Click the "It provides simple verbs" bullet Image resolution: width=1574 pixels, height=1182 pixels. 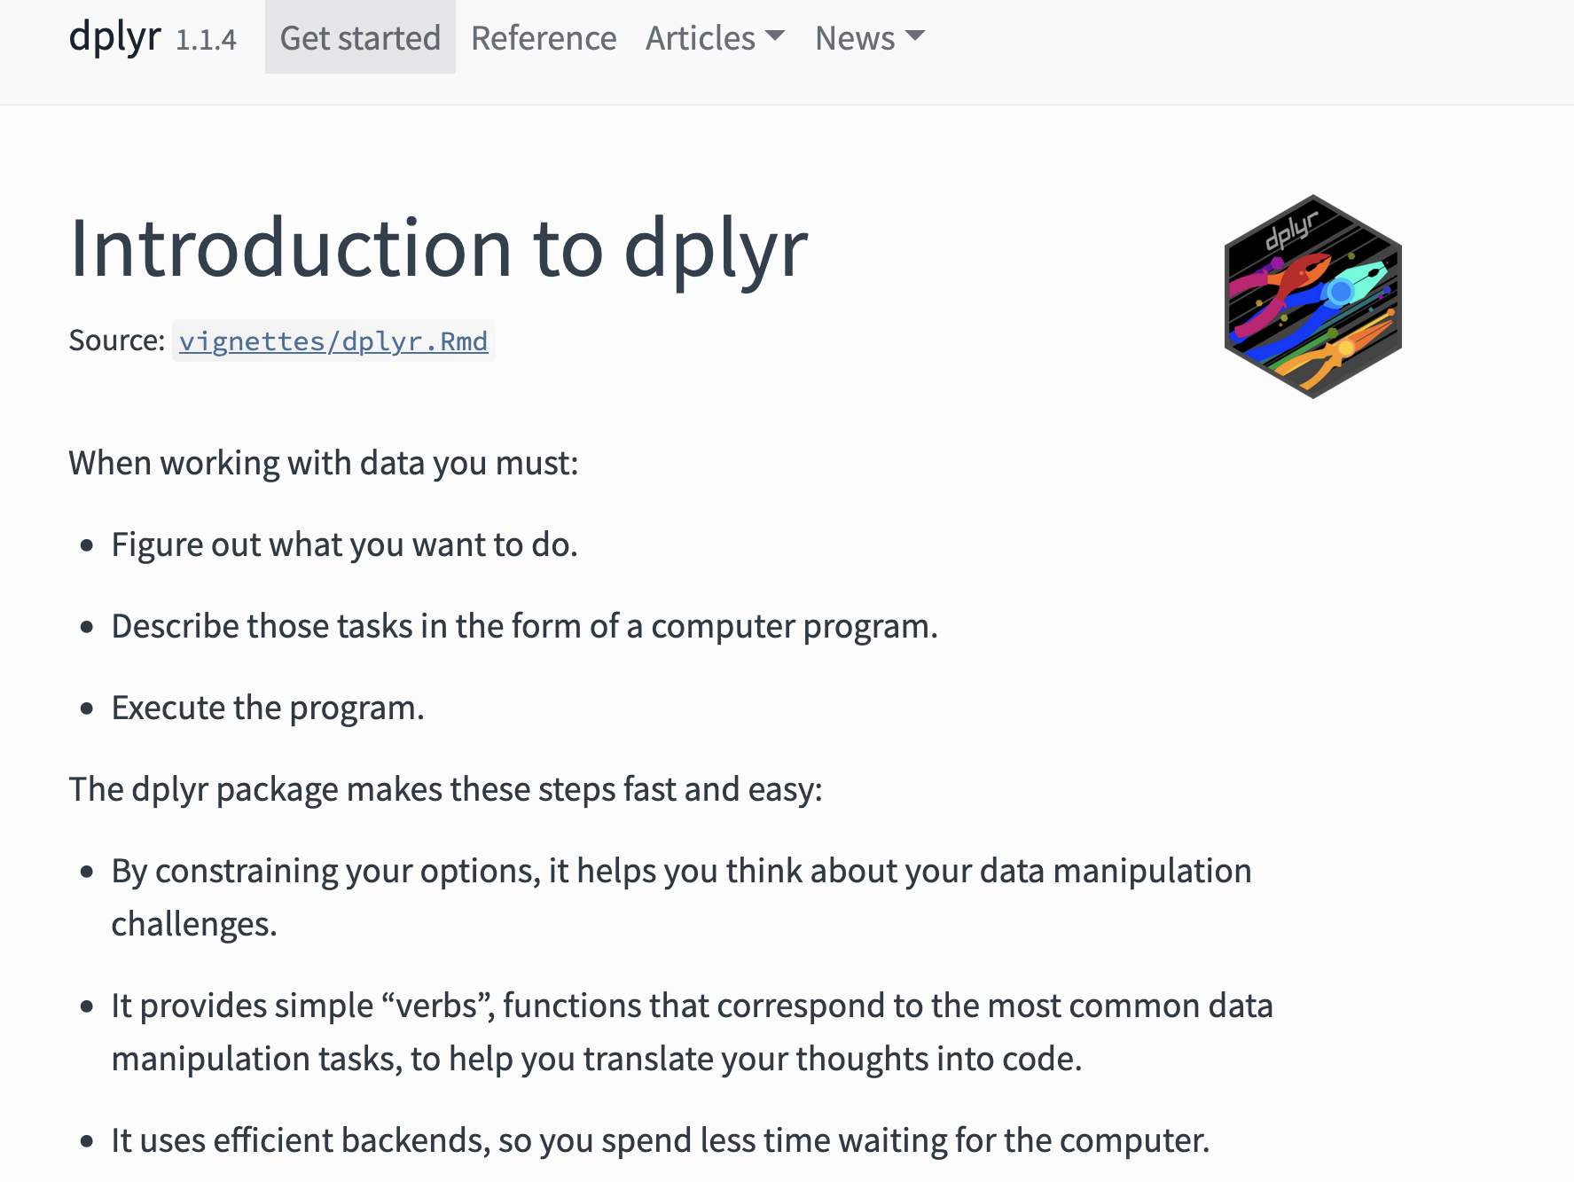(692, 1006)
